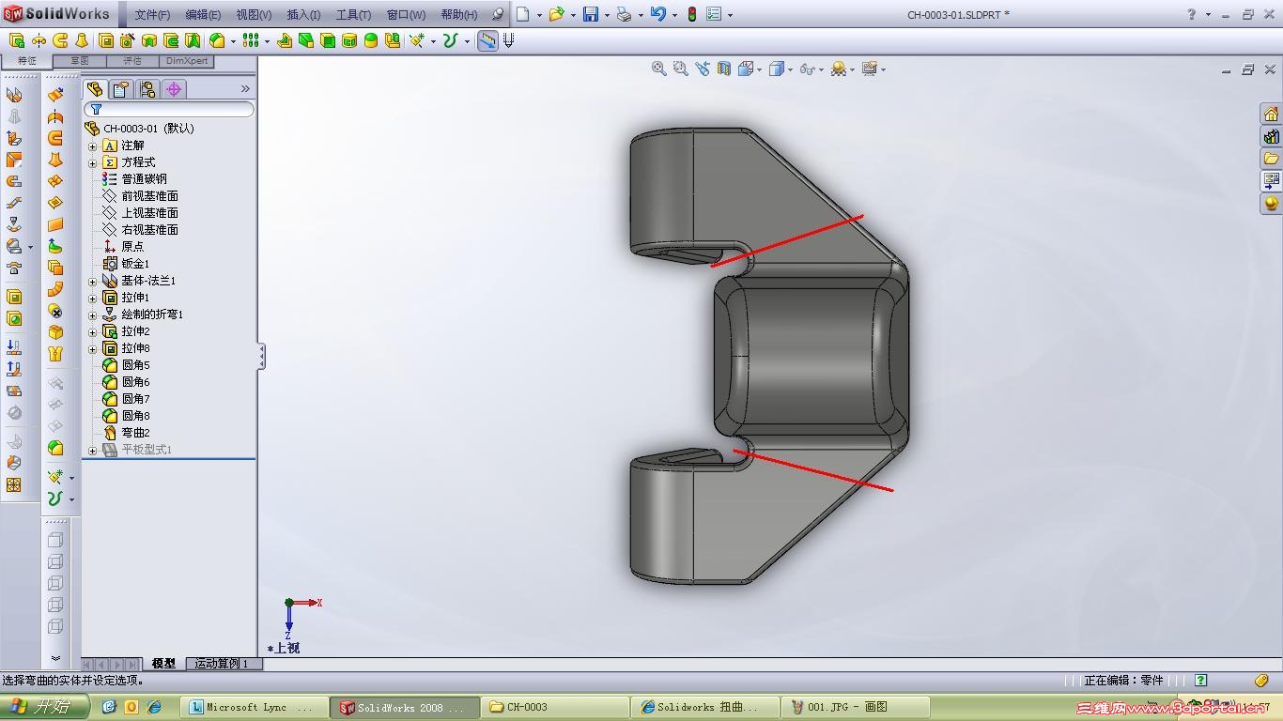Switch to the DimXpert tab
The height and width of the screenshot is (721, 1283).
[x=187, y=61]
